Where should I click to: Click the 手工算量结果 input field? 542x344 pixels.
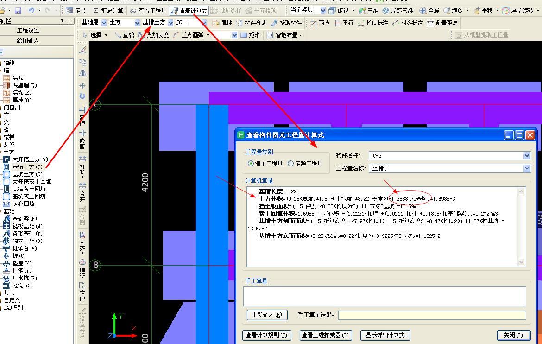tap(432, 315)
